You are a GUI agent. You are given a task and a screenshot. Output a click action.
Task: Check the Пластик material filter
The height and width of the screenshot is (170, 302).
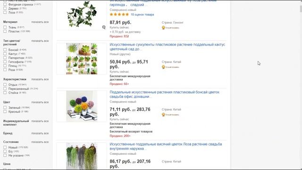5,31
